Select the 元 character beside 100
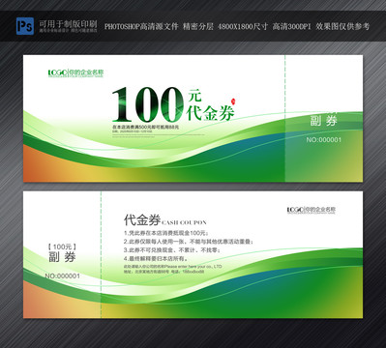The height and width of the screenshot is (348, 386). click(194, 95)
